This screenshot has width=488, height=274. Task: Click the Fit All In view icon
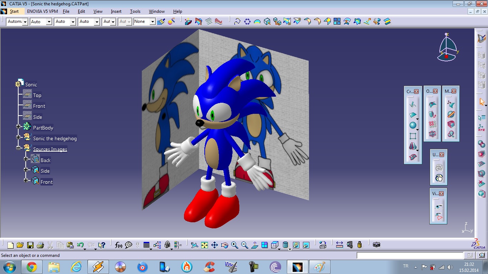coord(204,245)
